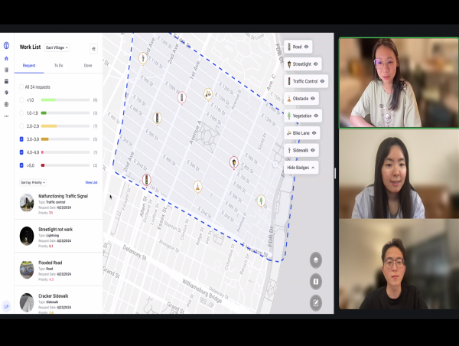Switch to the Done tab
Viewport: 459px width, 346px height.
pos(88,65)
